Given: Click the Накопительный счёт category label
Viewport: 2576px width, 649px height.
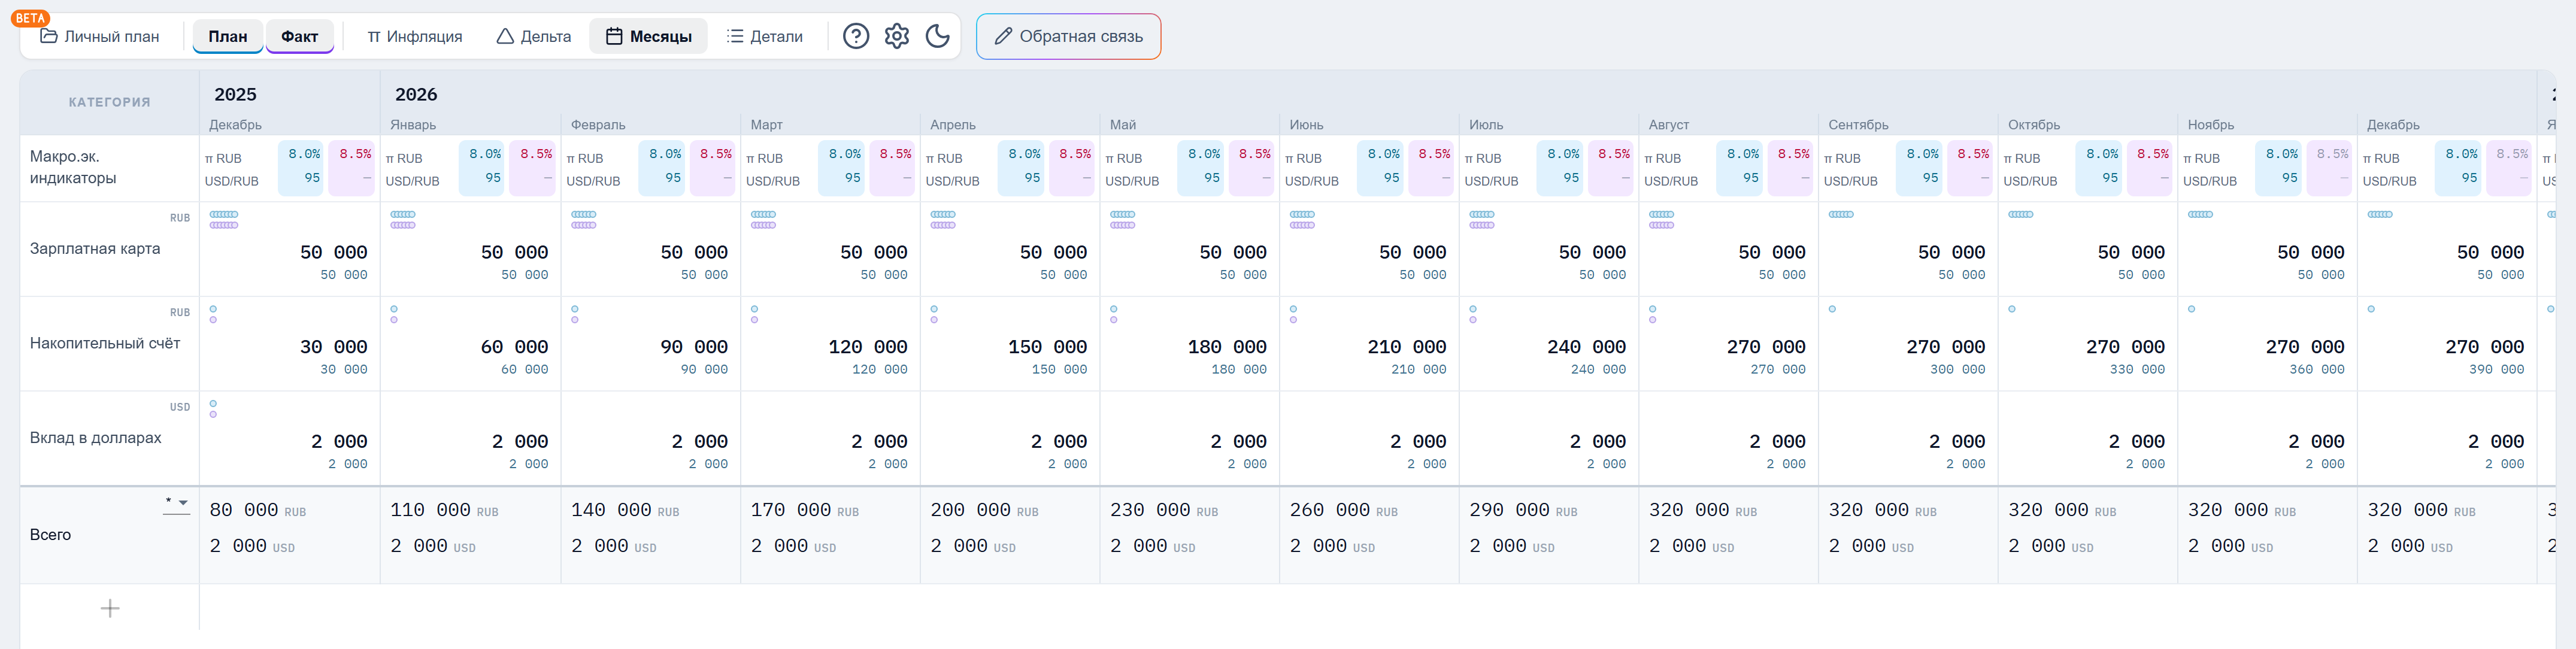Looking at the screenshot, I should coord(105,343).
